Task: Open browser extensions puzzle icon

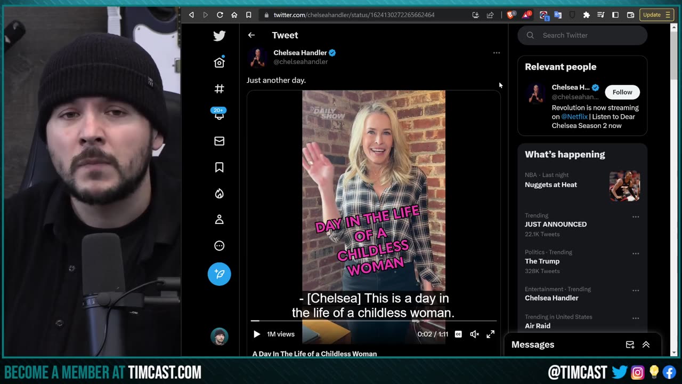Action: (x=587, y=15)
